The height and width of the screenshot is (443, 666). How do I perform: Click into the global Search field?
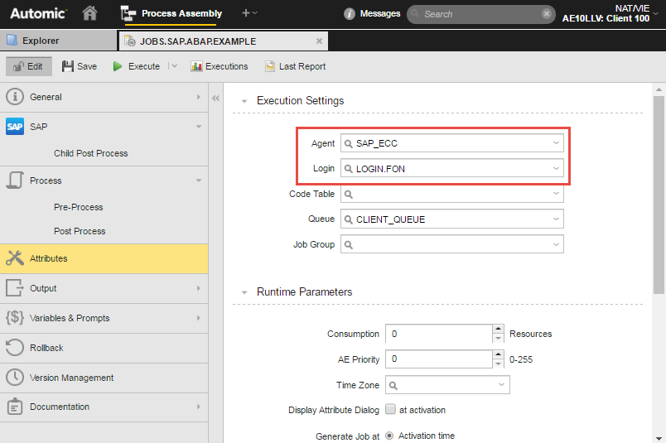pyautogui.click(x=481, y=14)
